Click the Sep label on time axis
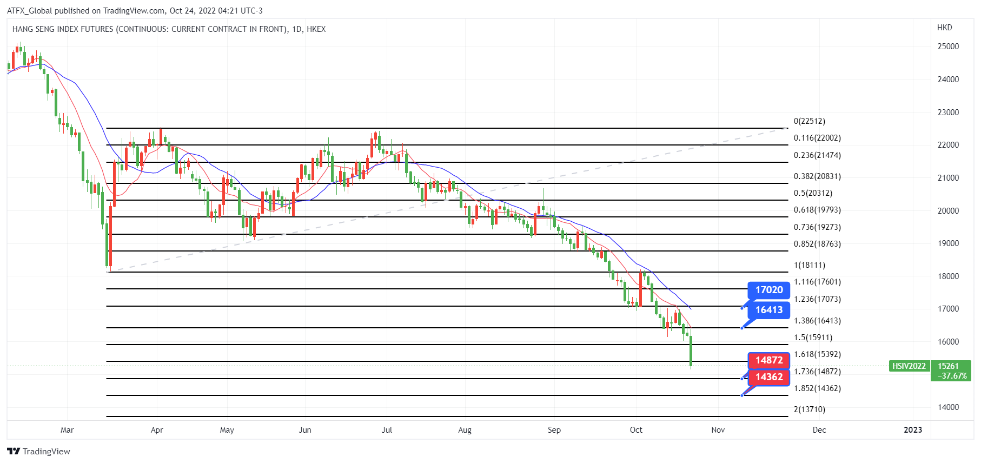 pyautogui.click(x=554, y=430)
